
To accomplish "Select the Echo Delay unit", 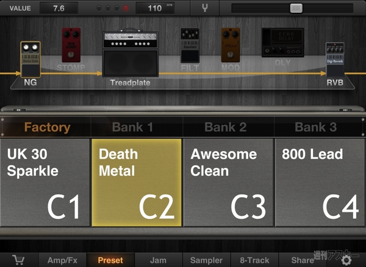I will pyautogui.click(x=283, y=43).
